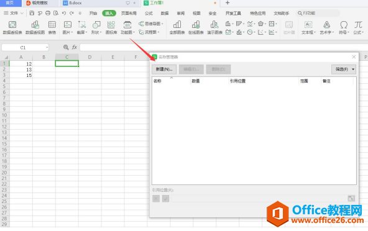
Task: Add a new document tab with plus
Action: (227, 3)
